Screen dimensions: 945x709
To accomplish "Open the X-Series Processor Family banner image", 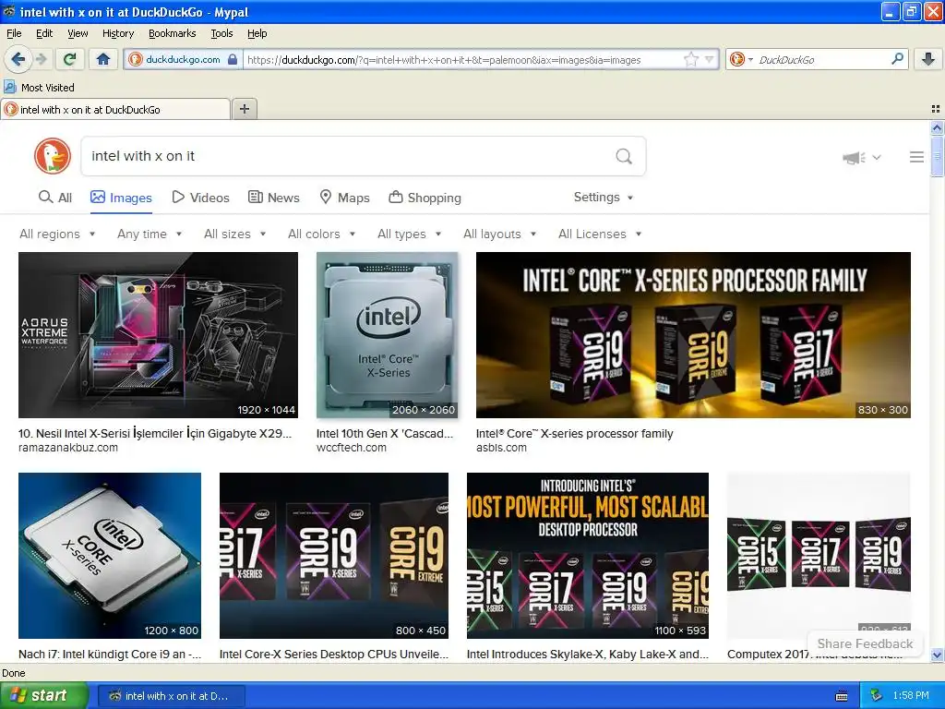I will click(x=693, y=334).
